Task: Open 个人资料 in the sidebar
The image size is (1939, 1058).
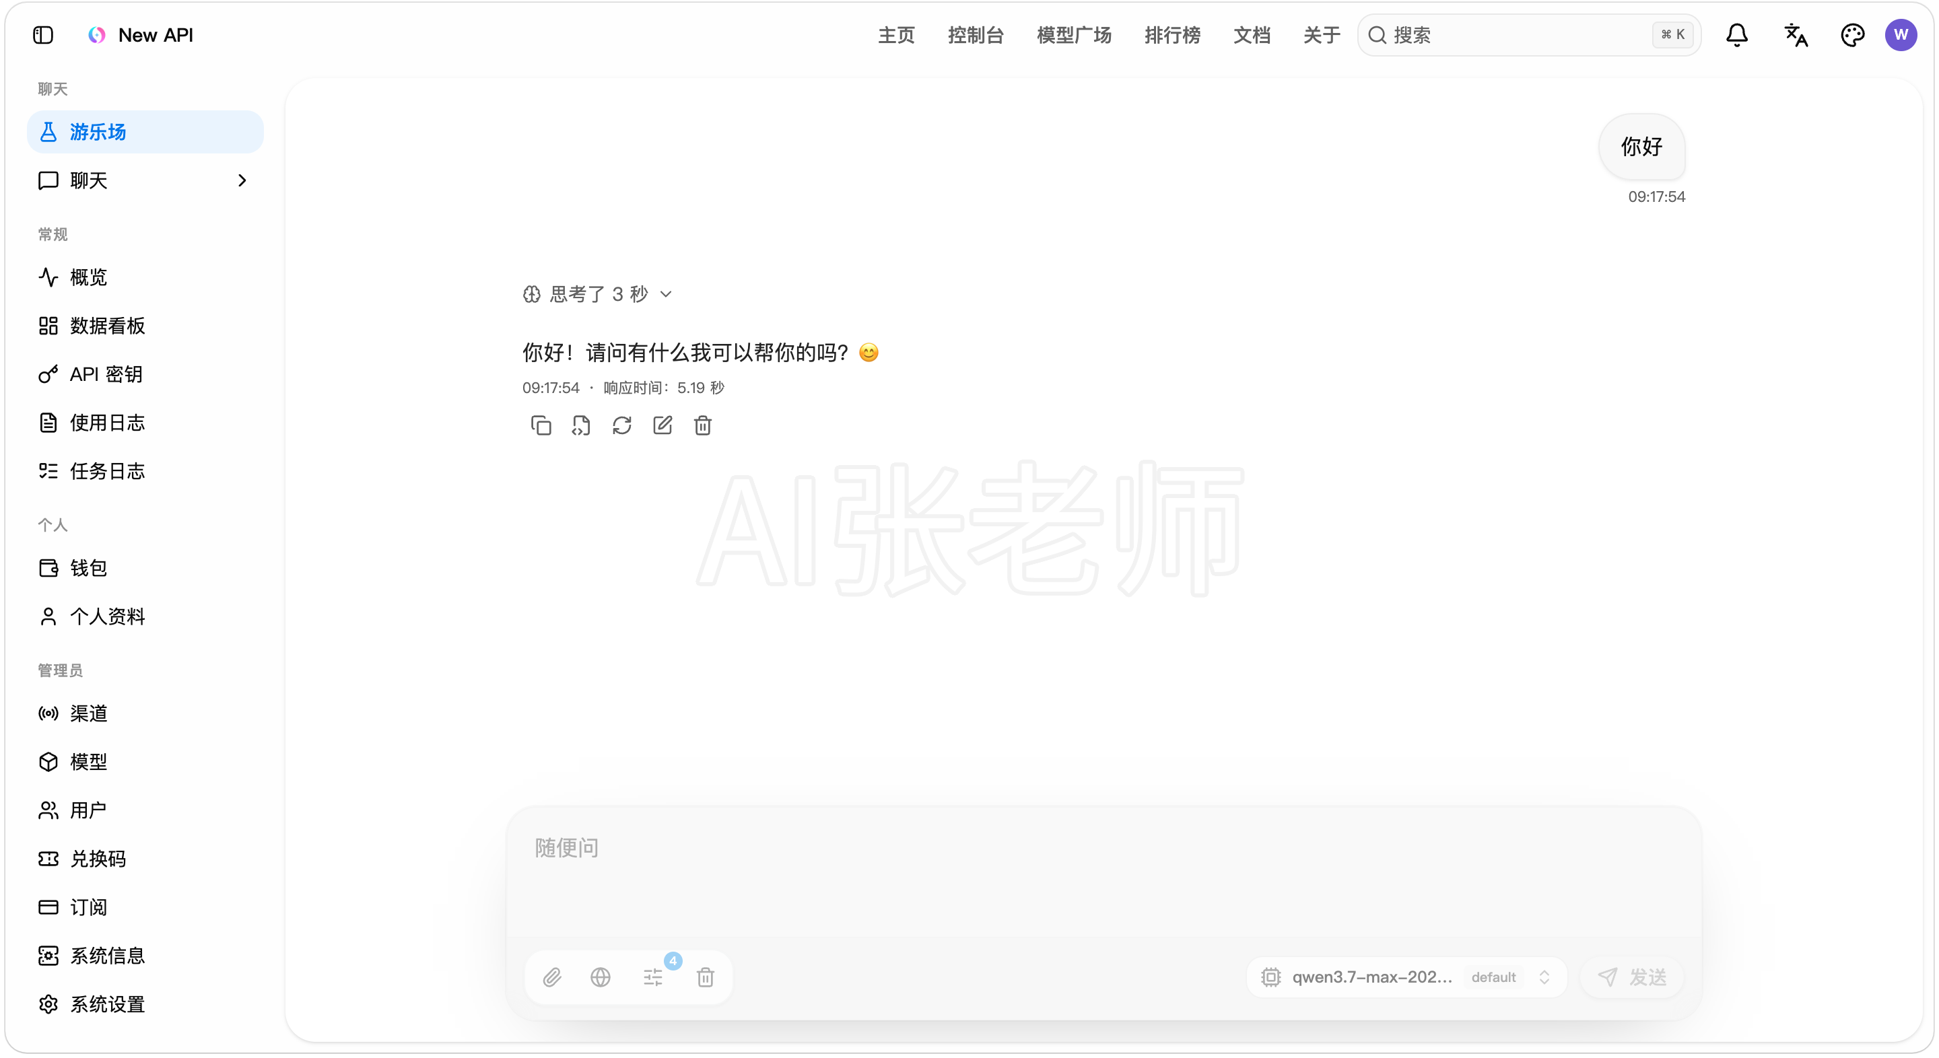Action: [145, 617]
